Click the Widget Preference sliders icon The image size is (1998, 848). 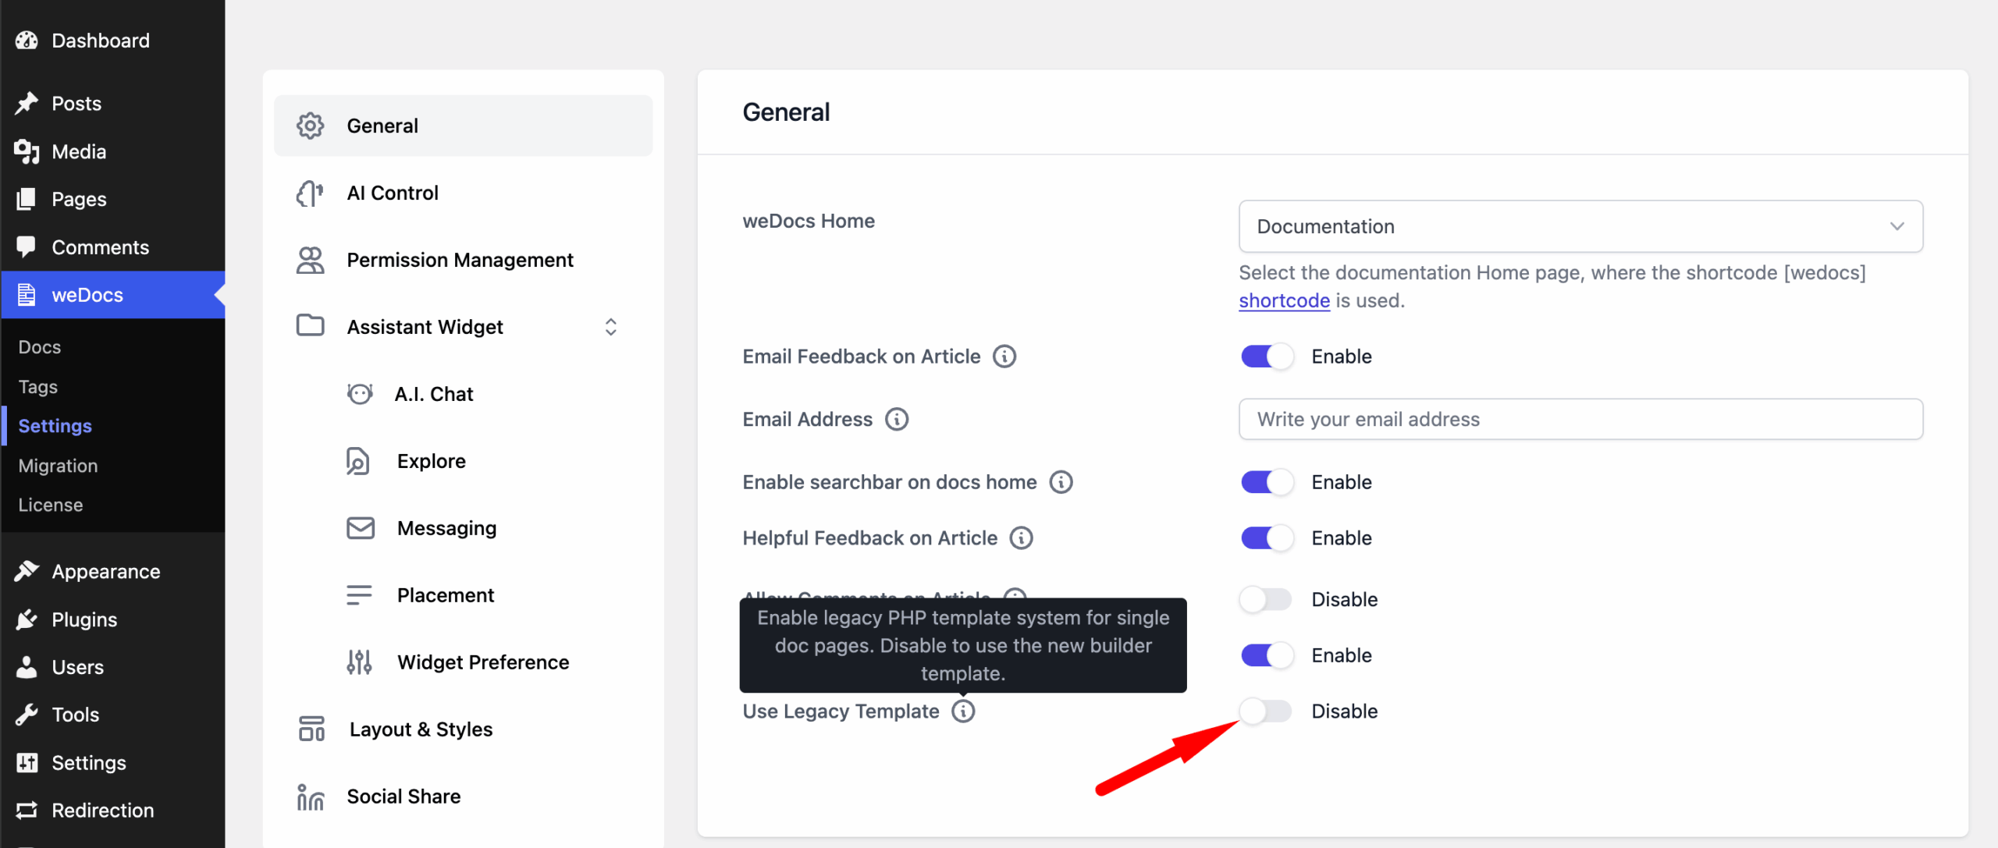[x=359, y=662]
